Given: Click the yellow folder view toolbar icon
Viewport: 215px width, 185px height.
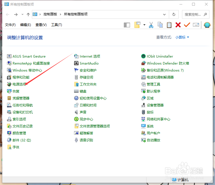Looking at the screenshot, I should click(x=137, y=25).
